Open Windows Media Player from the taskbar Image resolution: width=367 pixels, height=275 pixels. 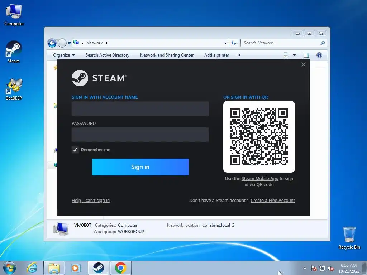(76, 268)
